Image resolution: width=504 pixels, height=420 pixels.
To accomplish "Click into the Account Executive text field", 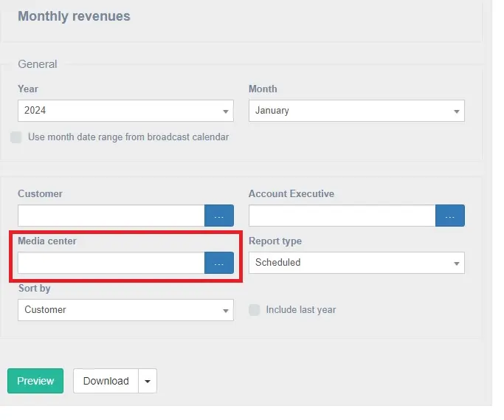I will coord(342,216).
